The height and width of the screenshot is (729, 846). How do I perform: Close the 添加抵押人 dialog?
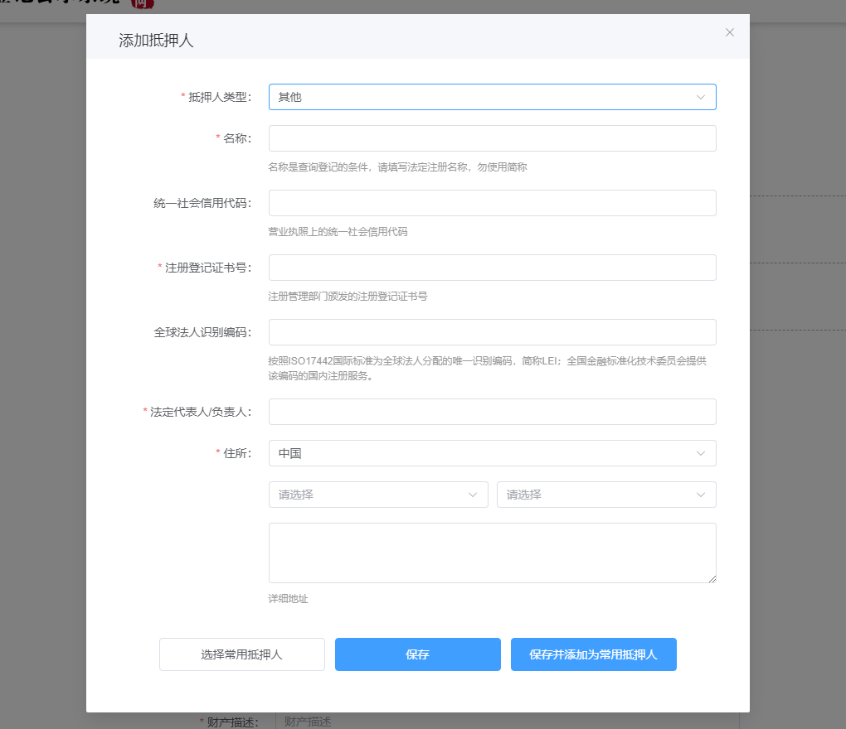click(x=729, y=32)
